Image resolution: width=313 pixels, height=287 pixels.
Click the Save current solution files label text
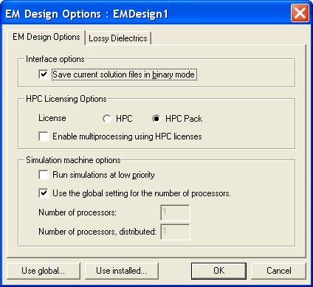[x=124, y=75]
